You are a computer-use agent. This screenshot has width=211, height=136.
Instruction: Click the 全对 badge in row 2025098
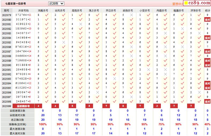coord(207,101)
